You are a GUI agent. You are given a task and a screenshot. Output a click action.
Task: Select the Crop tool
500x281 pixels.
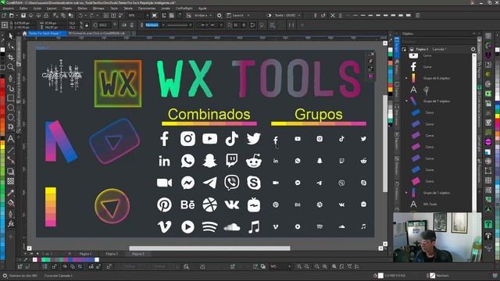(11, 57)
